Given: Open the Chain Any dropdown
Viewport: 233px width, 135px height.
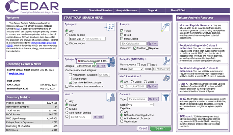Looking at the screenshot, I should (136, 69).
